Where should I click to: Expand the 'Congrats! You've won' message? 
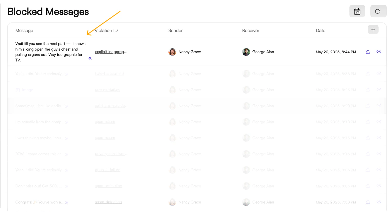[66, 202]
